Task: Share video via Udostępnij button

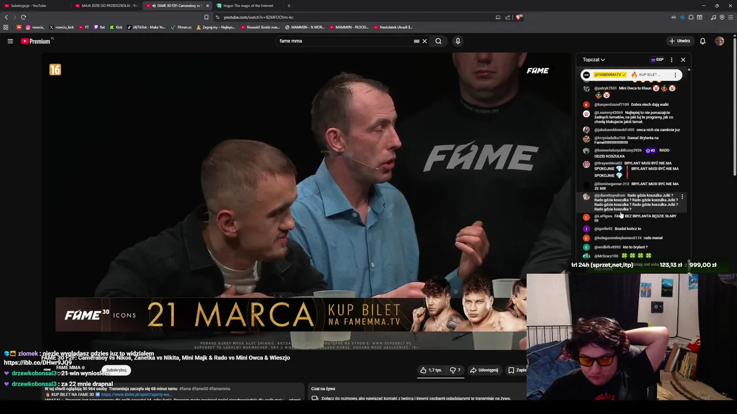Action: pyautogui.click(x=484, y=370)
